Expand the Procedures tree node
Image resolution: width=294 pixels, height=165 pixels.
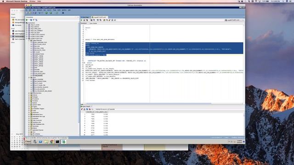click(29, 99)
